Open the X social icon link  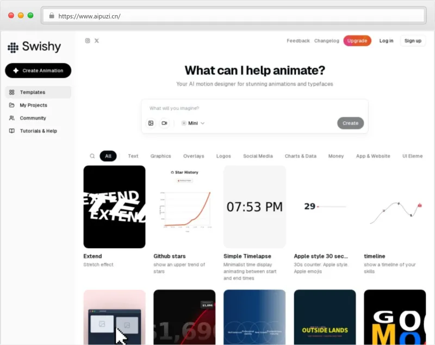point(97,40)
